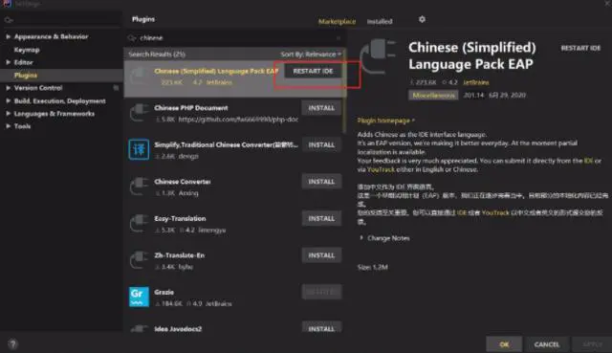Image resolution: width=612 pixels, height=353 pixels.
Task: Click Restart IDE in the details pane
Action: click(580, 48)
